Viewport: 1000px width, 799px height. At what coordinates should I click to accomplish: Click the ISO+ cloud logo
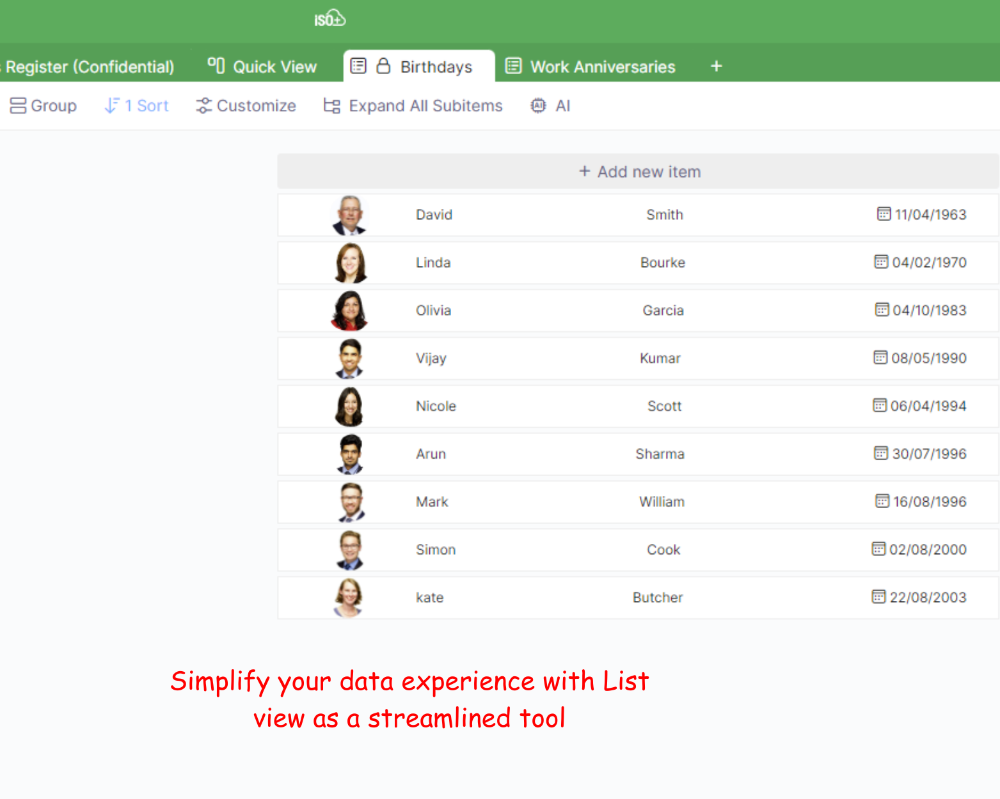tap(329, 19)
